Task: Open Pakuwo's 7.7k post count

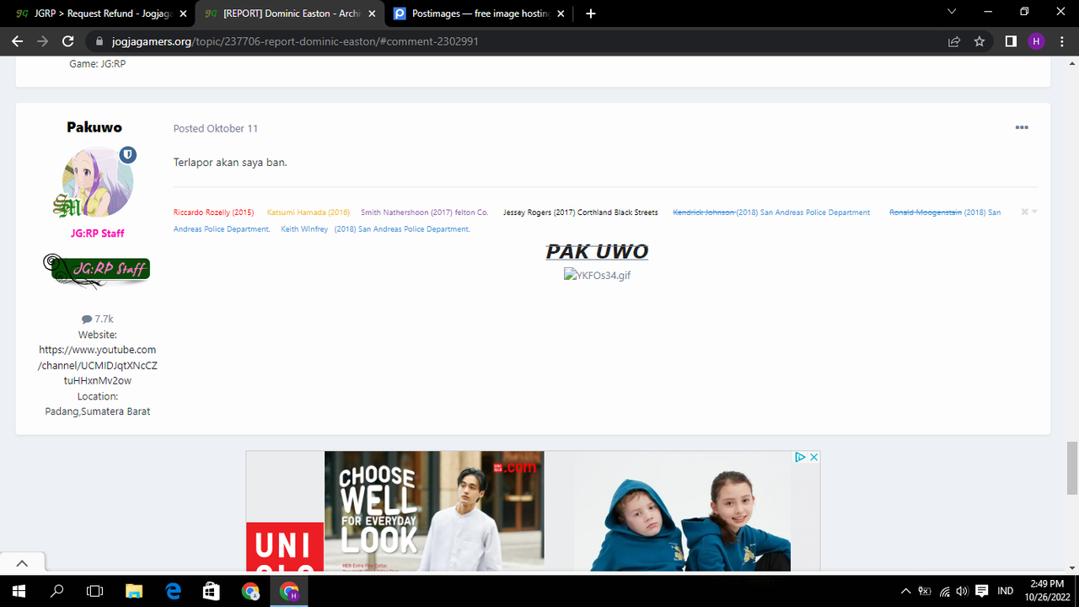Action: pos(98,319)
